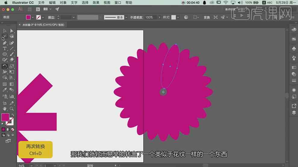
Task: Choose the Lasso tool
Action: [x=12, y=36]
